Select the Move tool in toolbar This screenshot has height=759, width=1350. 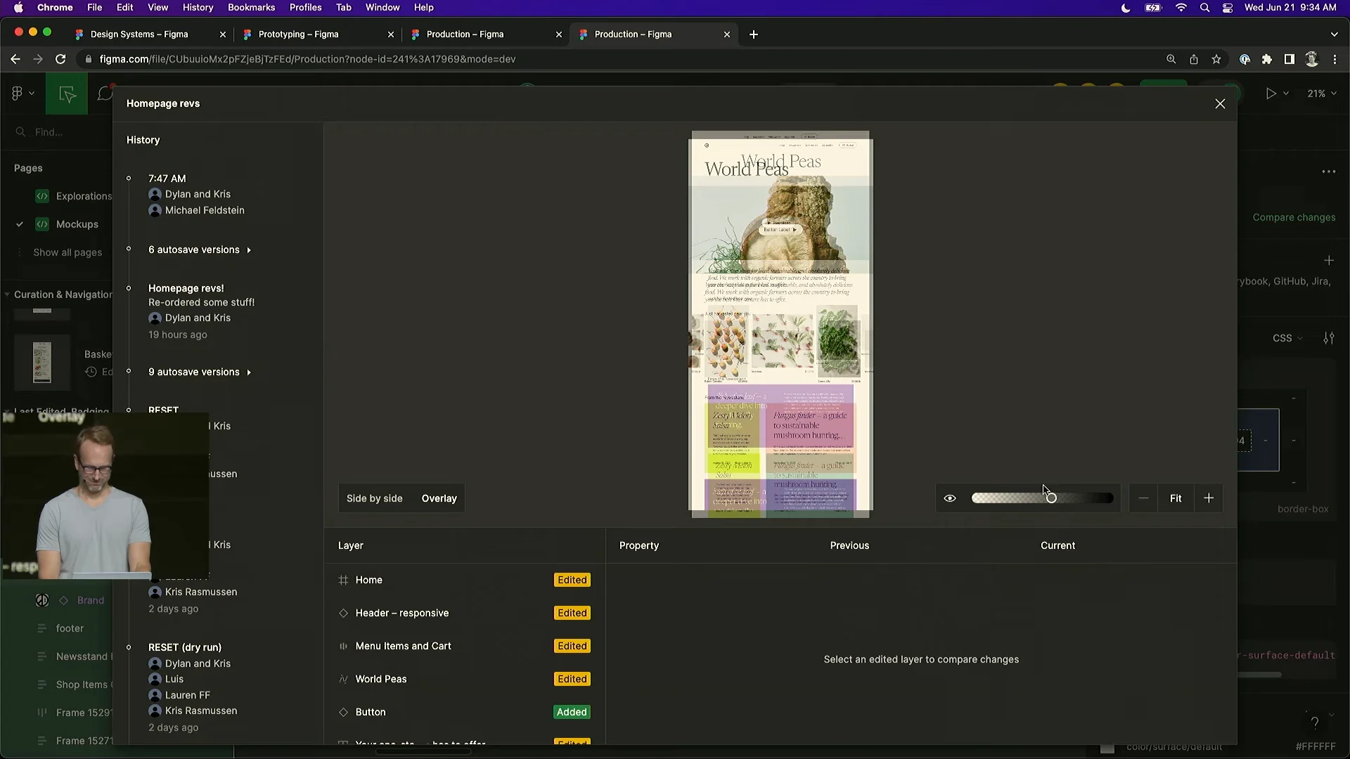click(x=67, y=93)
